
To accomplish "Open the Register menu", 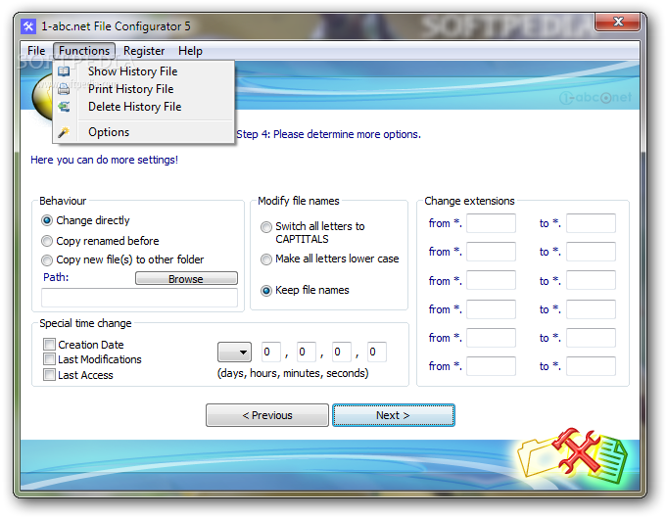I will pos(144,51).
